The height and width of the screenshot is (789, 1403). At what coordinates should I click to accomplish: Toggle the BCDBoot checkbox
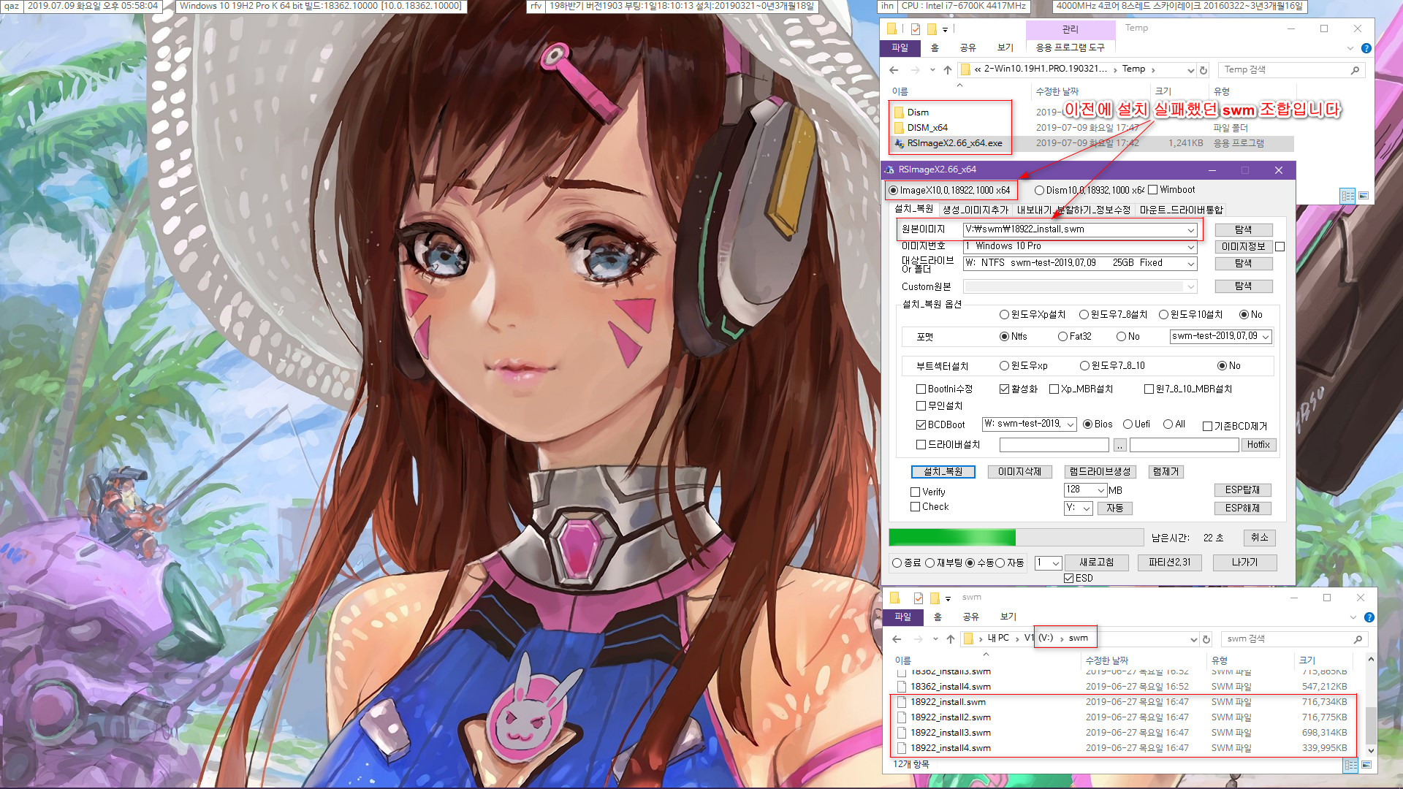coord(921,424)
